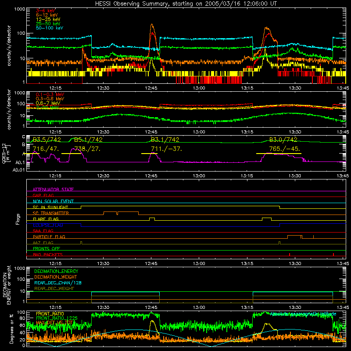Click the B5.1/742 flare annotation
Image resolution: width=351 pixels, height=351 pixels.
tap(88, 140)
